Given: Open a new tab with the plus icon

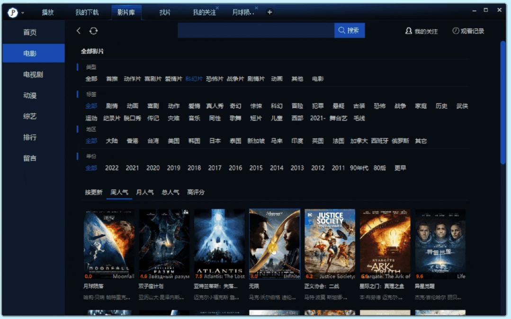Looking at the screenshot, I should (x=269, y=12).
